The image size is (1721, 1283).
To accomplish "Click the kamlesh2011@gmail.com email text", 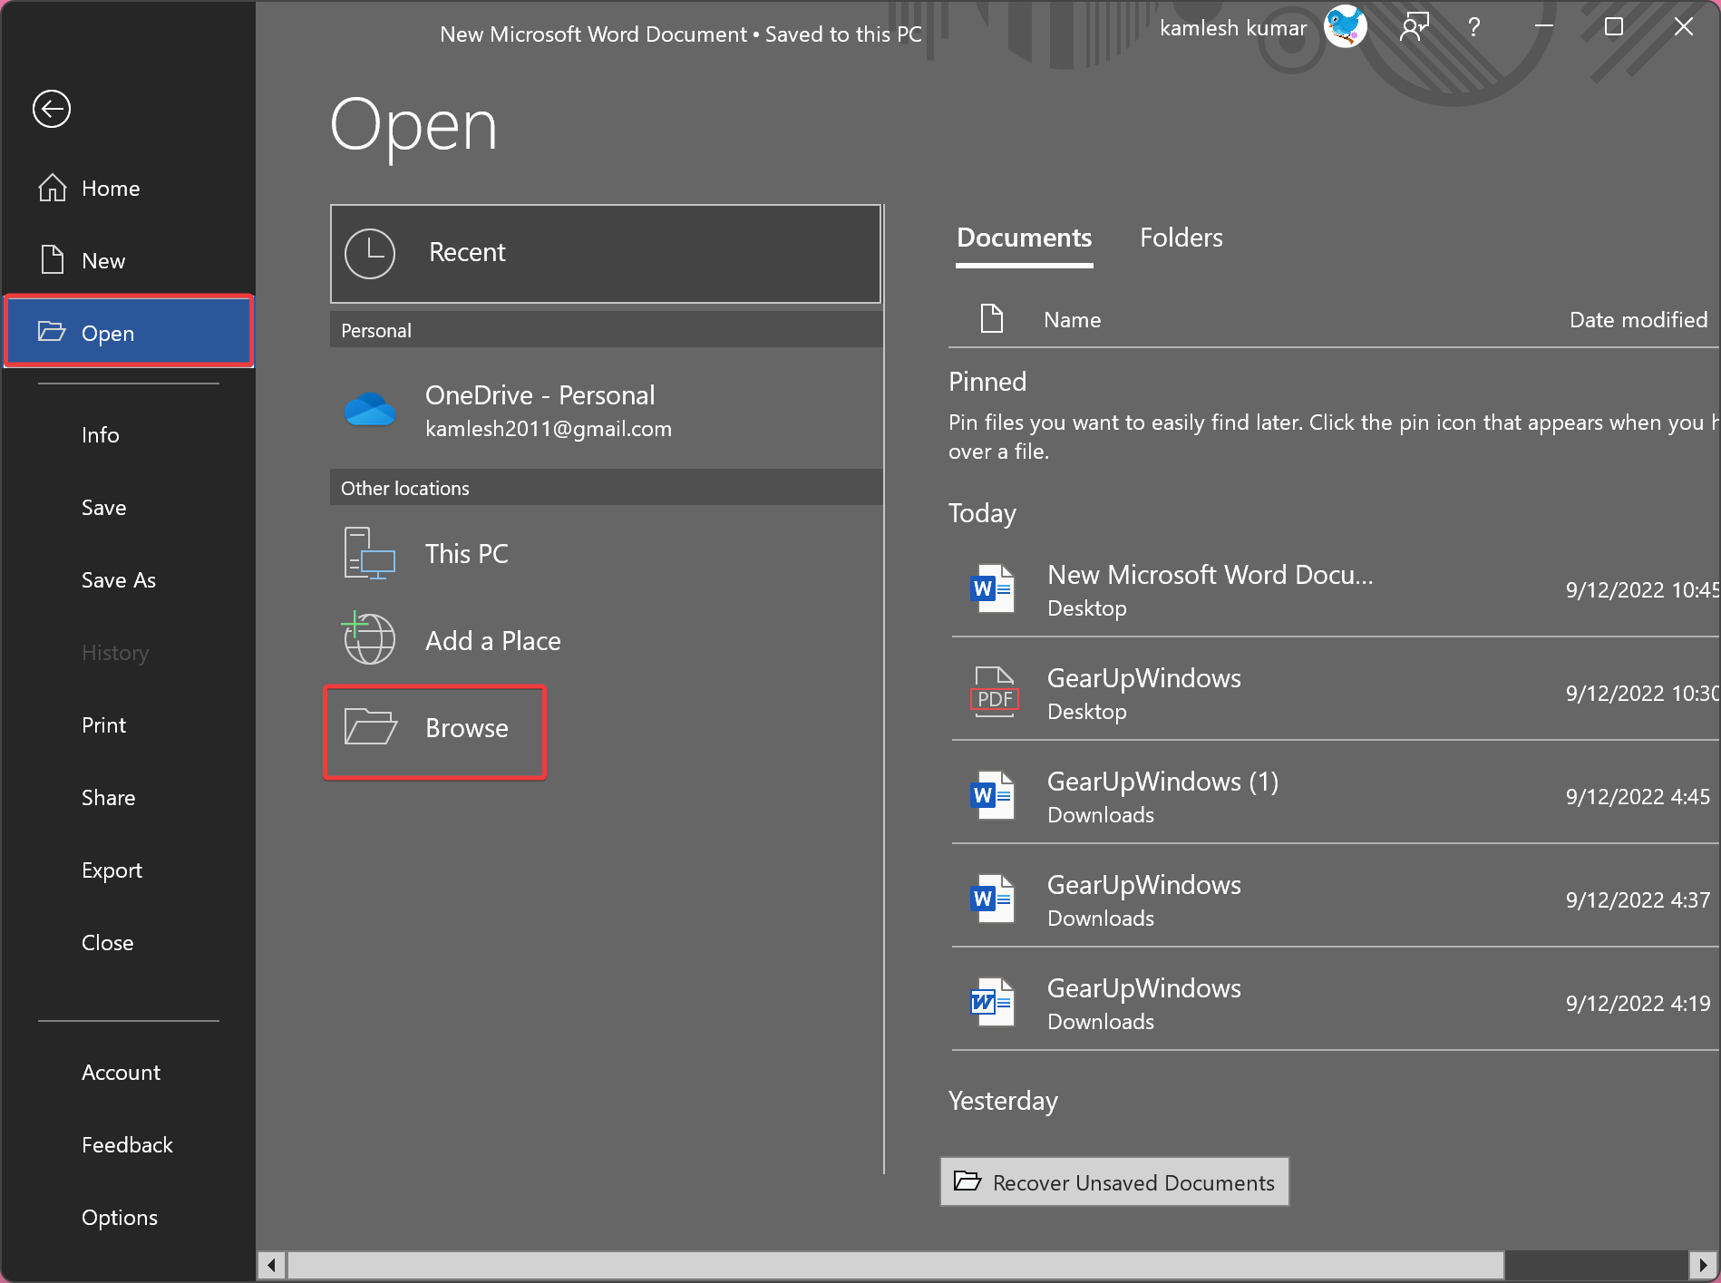I will (549, 428).
